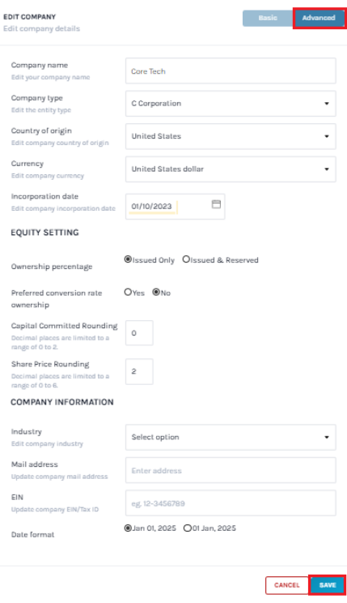Focus the Company name field
This screenshot has width=347, height=603.
point(231,71)
